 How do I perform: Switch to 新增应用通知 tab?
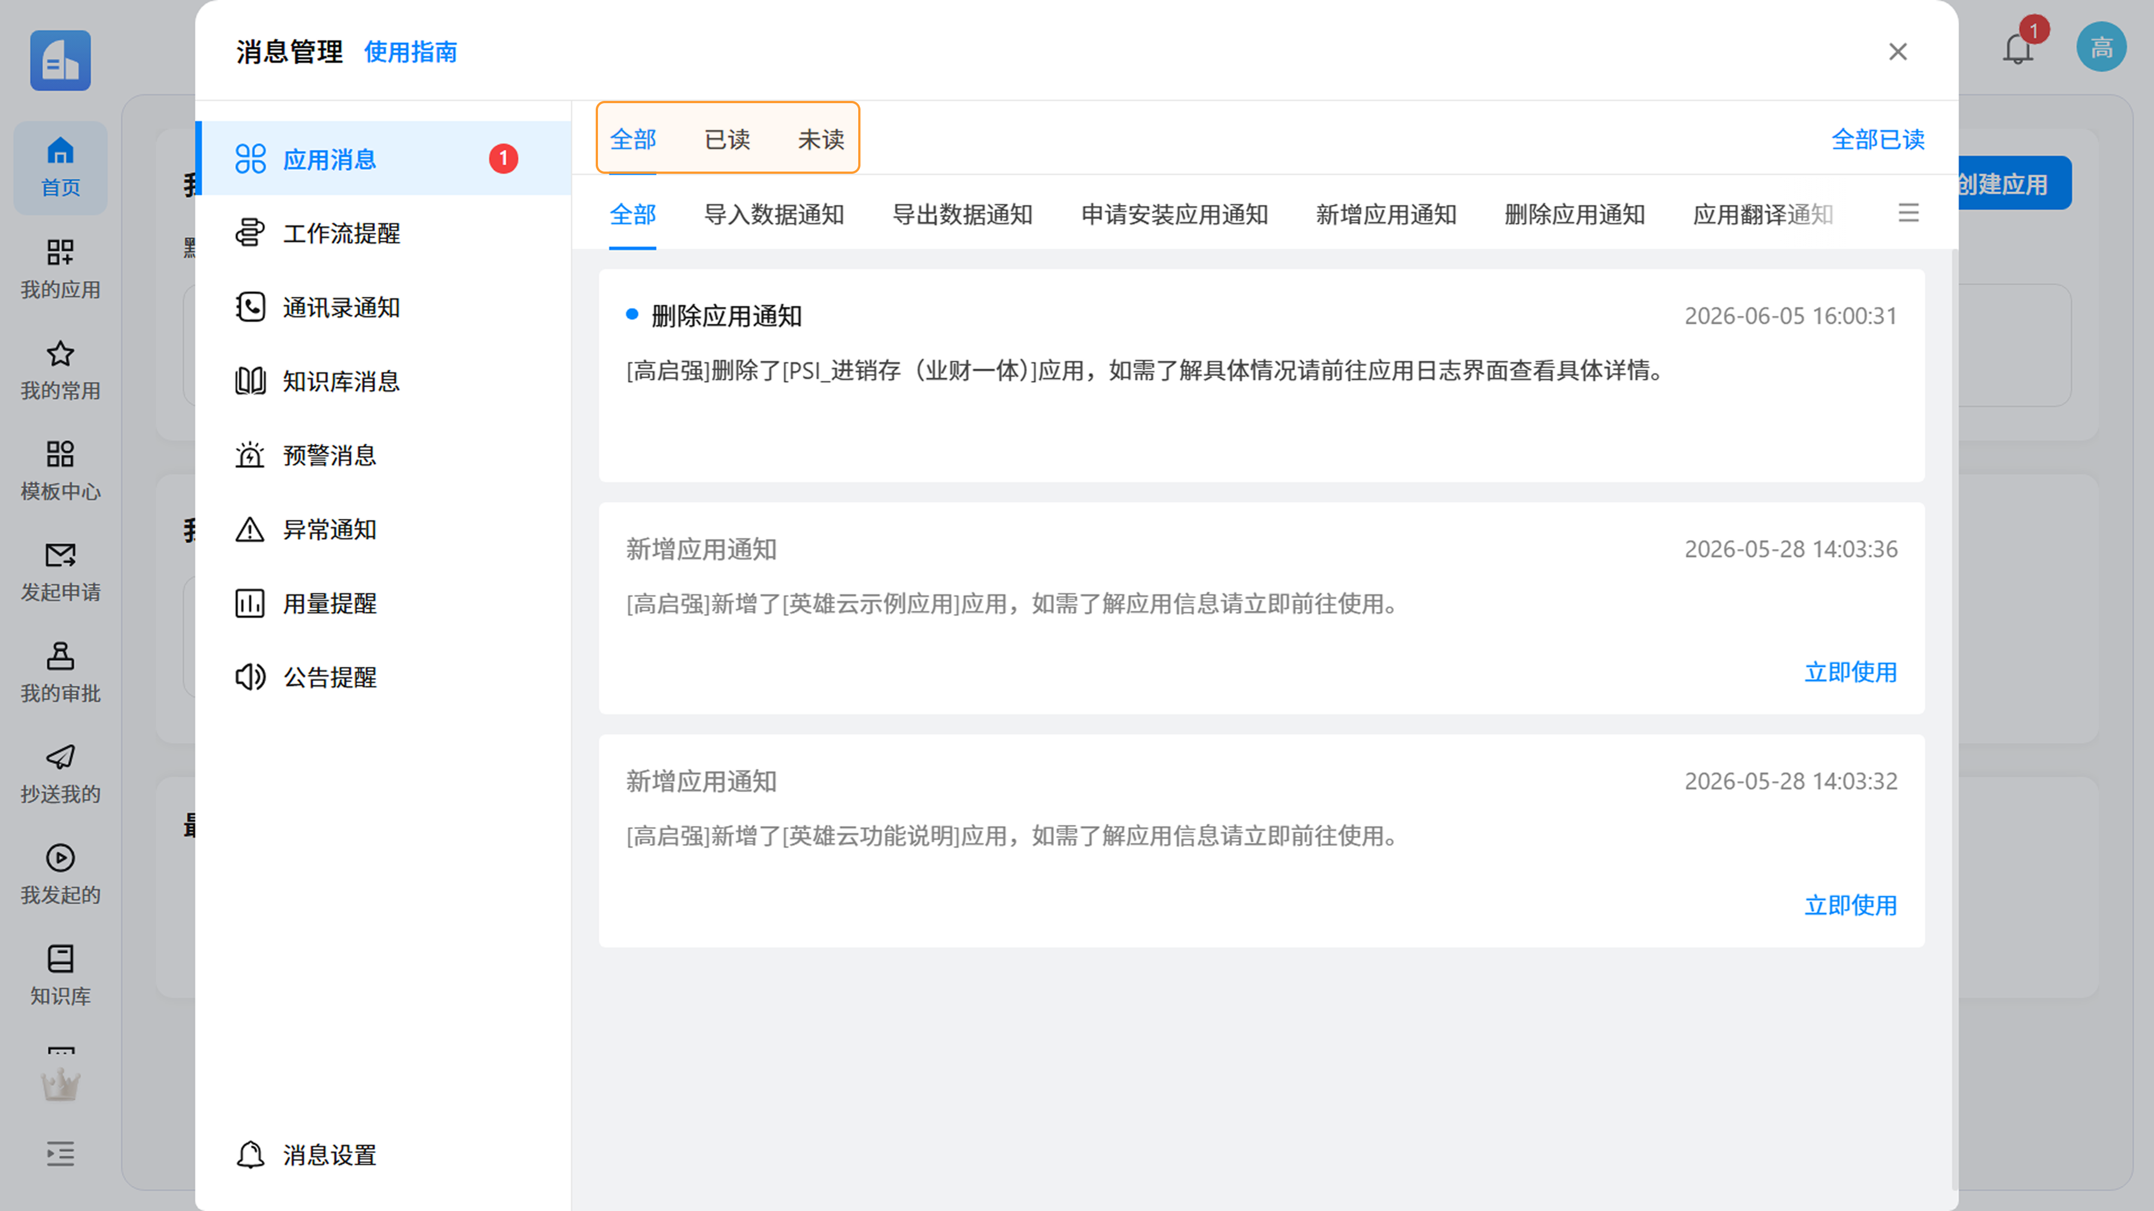1387,214
